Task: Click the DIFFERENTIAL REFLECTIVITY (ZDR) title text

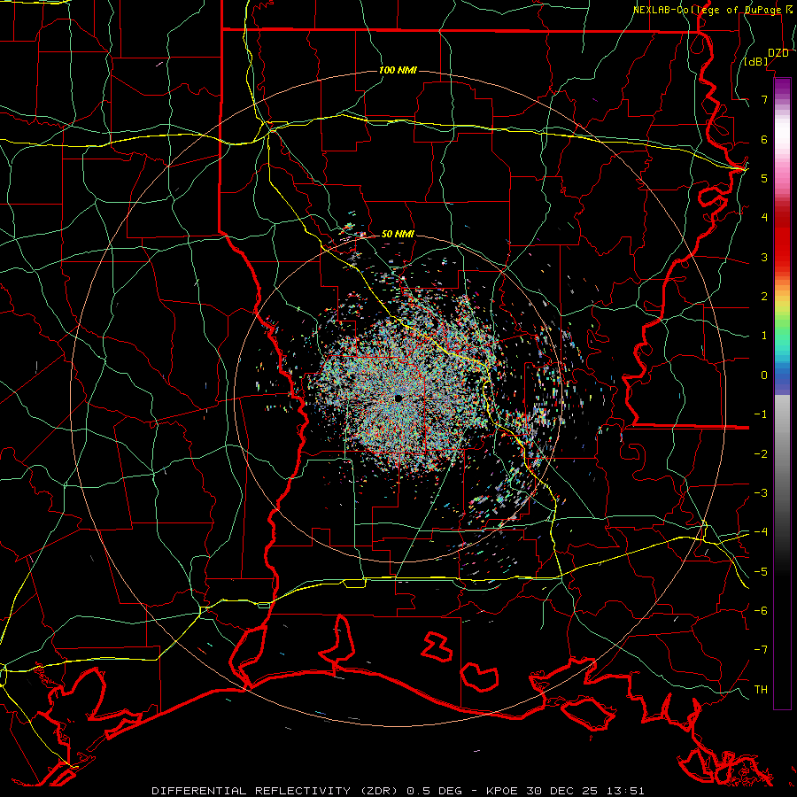Action: pyautogui.click(x=275, y=791)
